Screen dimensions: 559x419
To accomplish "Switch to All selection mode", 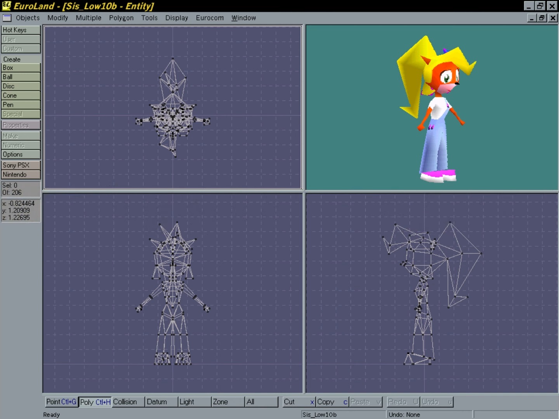I will [x=262, y=402].
